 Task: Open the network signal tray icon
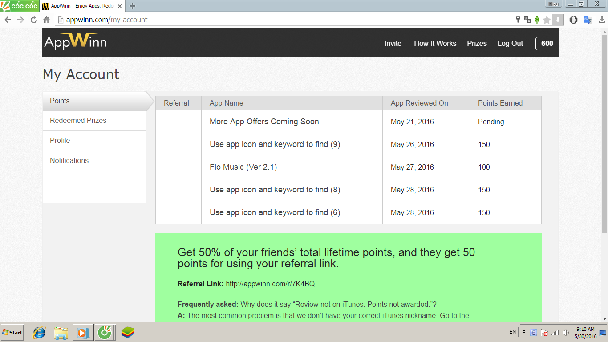[555, 333]
